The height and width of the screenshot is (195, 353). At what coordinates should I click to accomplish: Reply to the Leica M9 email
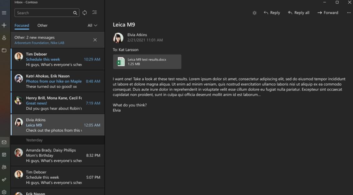pos(272,13)
